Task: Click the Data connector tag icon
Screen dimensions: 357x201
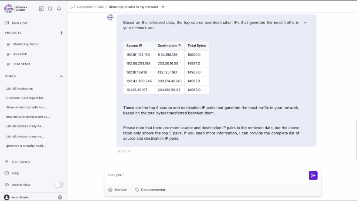Action: click(137, 190)
